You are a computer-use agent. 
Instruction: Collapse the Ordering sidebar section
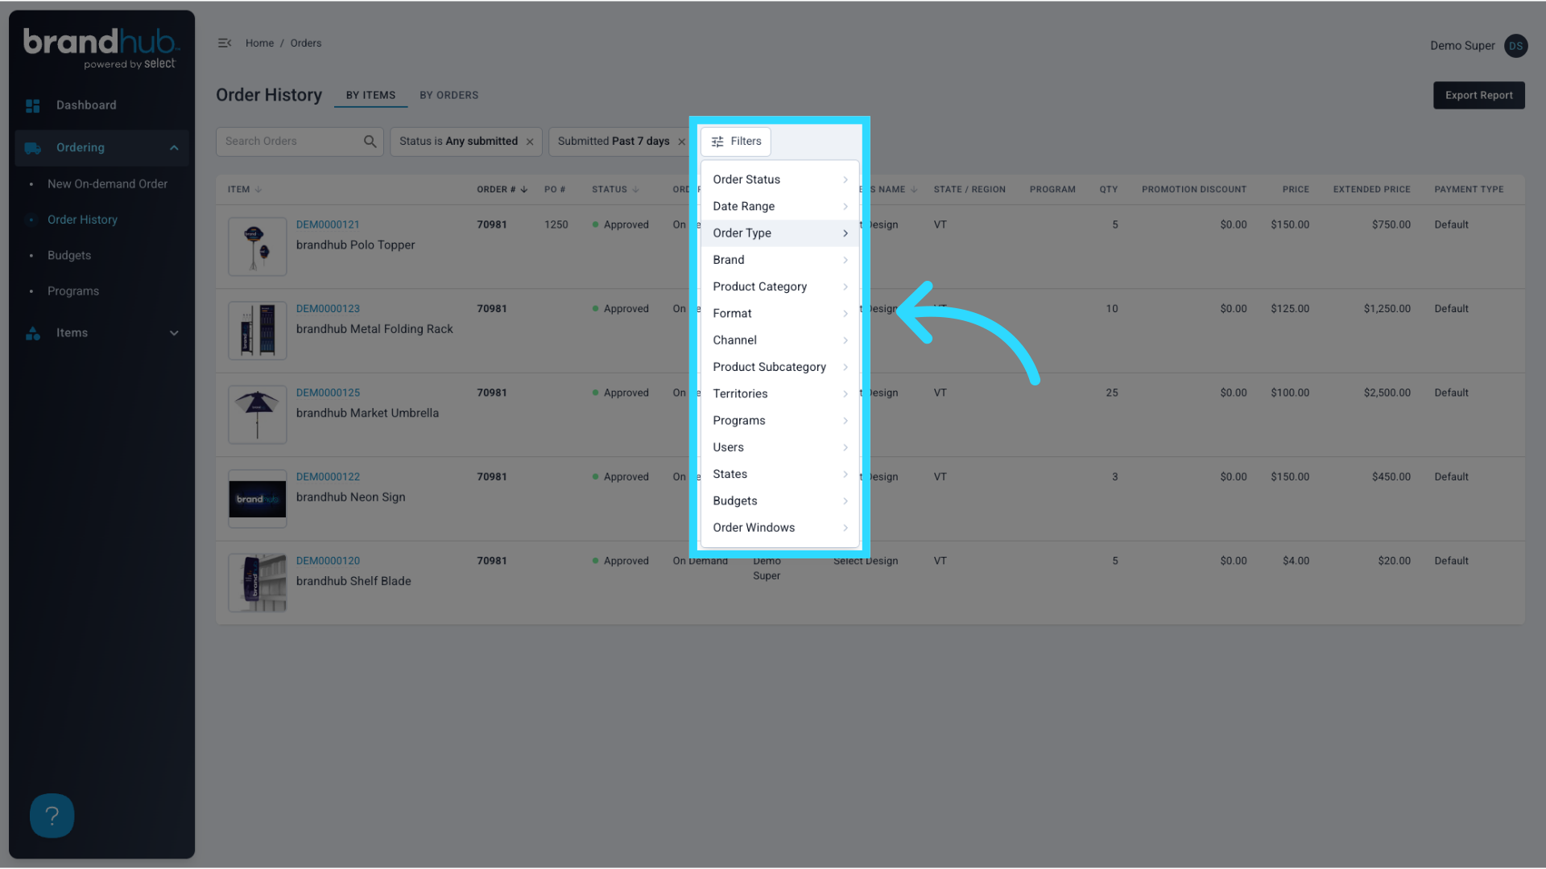click(x=174, y=148)
